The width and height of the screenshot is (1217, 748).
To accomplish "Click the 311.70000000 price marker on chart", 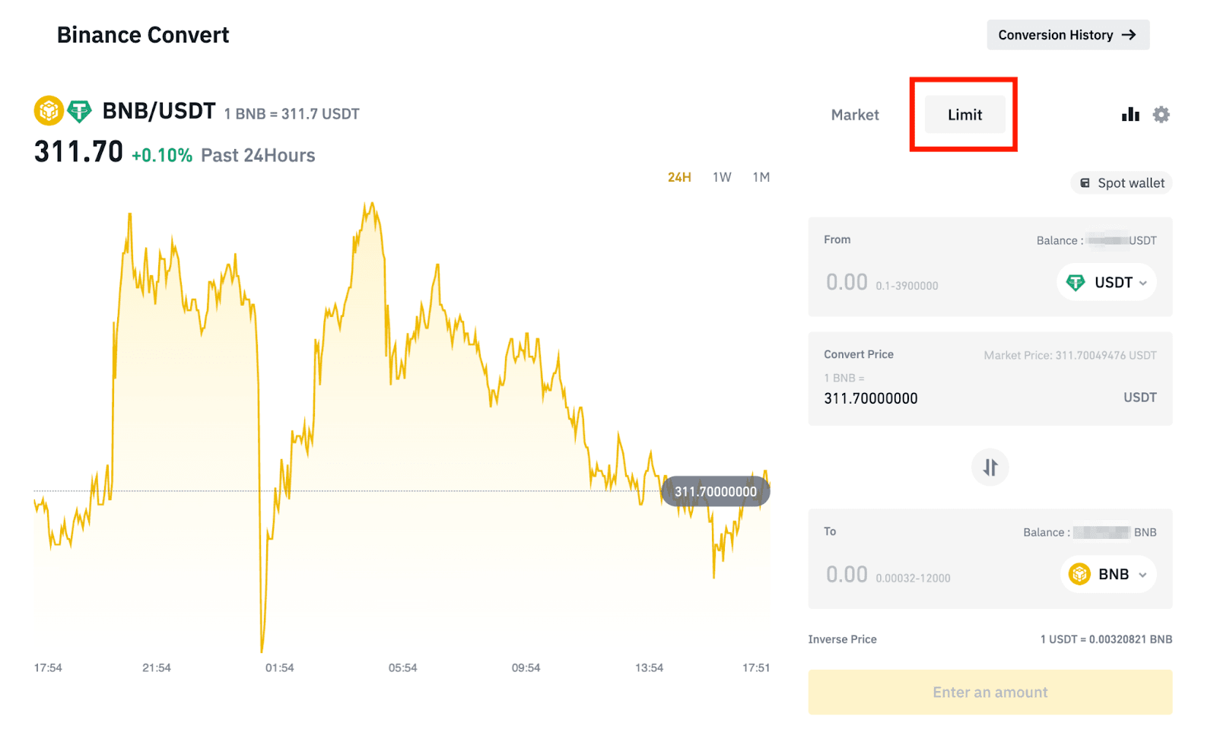I will coord(715,492).
